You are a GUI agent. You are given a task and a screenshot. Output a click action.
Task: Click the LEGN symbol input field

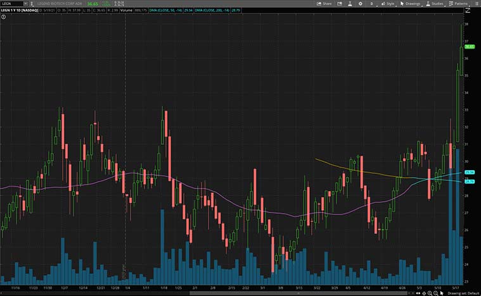11,3
